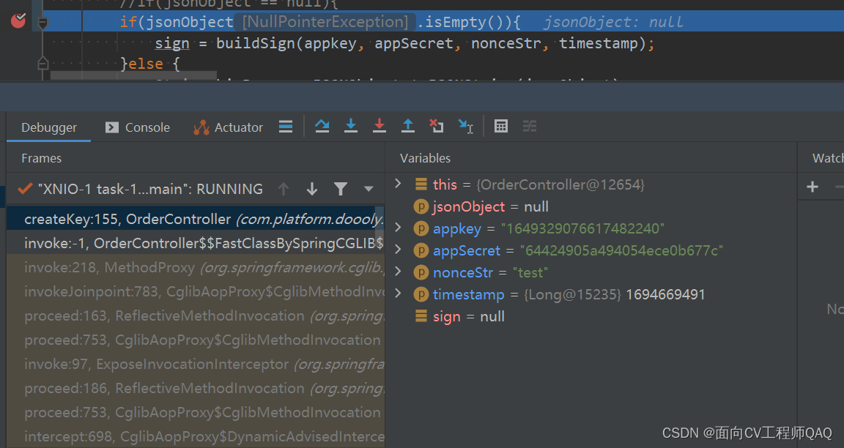844x448 pixels.
Task: Click the NullPointerException inline hint
Action: 325,21
